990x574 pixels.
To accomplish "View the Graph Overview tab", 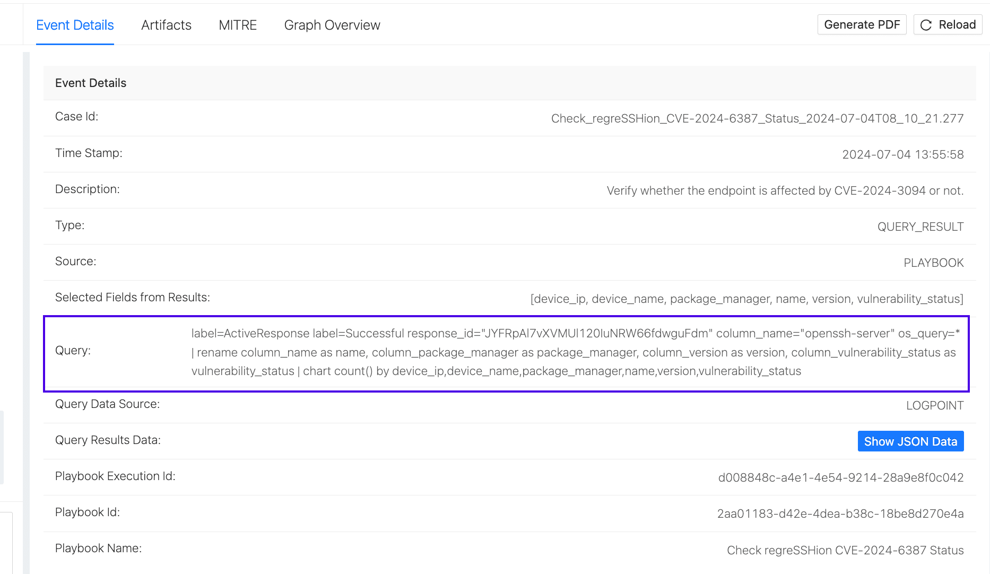I will [x=332, y=25].
